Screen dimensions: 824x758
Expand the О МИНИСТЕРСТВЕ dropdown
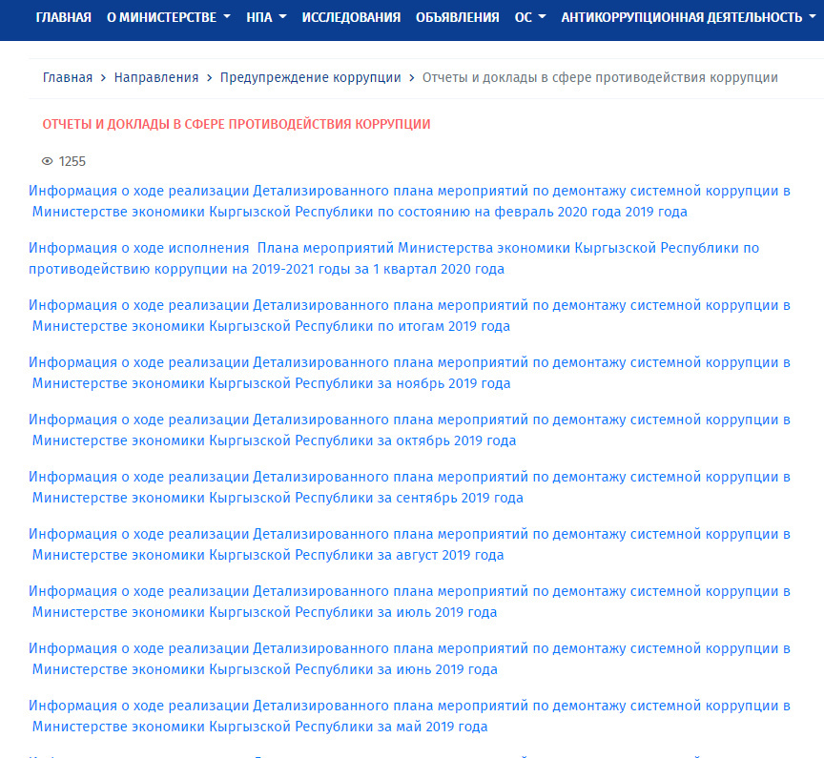(x=168, y=17)
